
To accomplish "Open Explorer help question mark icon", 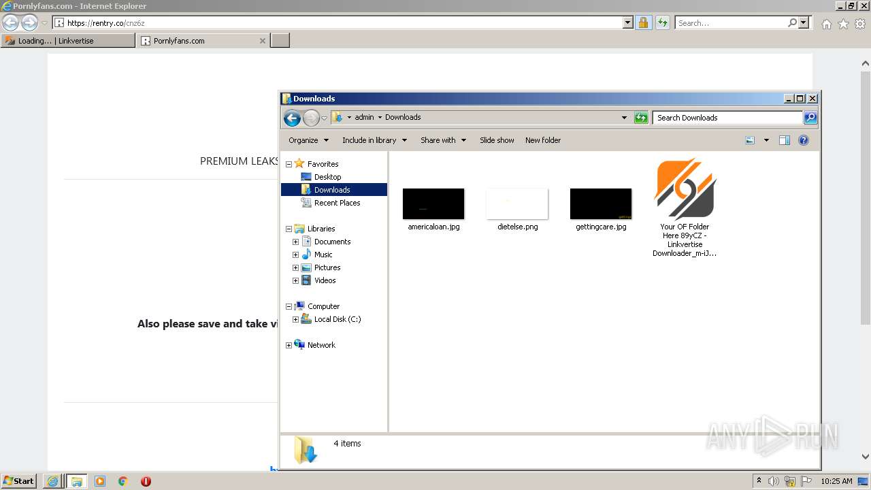I will pyautogui.click(x=804, y=140).
